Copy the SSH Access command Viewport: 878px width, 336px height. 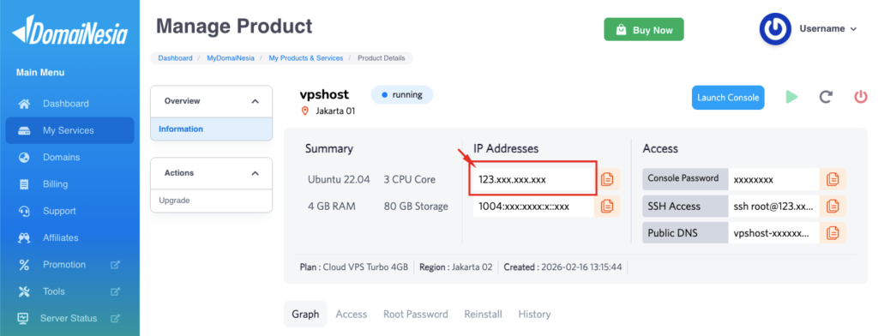(833, 206)
